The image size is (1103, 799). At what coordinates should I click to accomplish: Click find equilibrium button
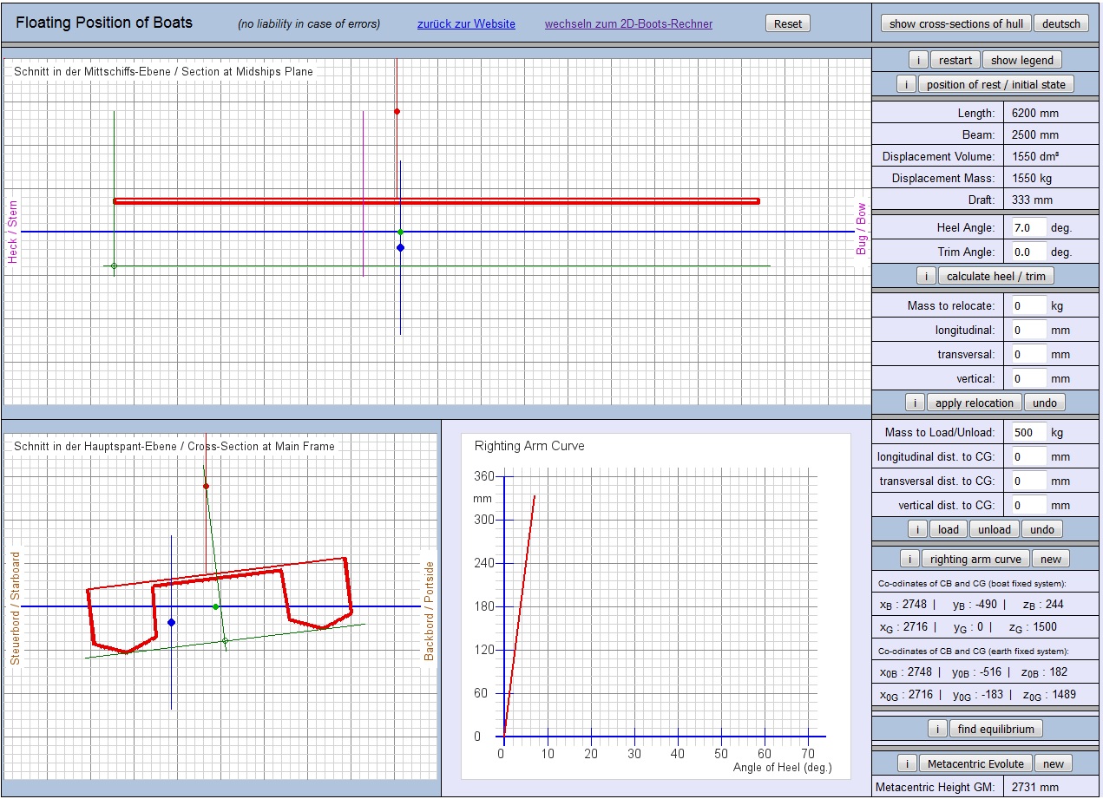click(x=996, y=729)
